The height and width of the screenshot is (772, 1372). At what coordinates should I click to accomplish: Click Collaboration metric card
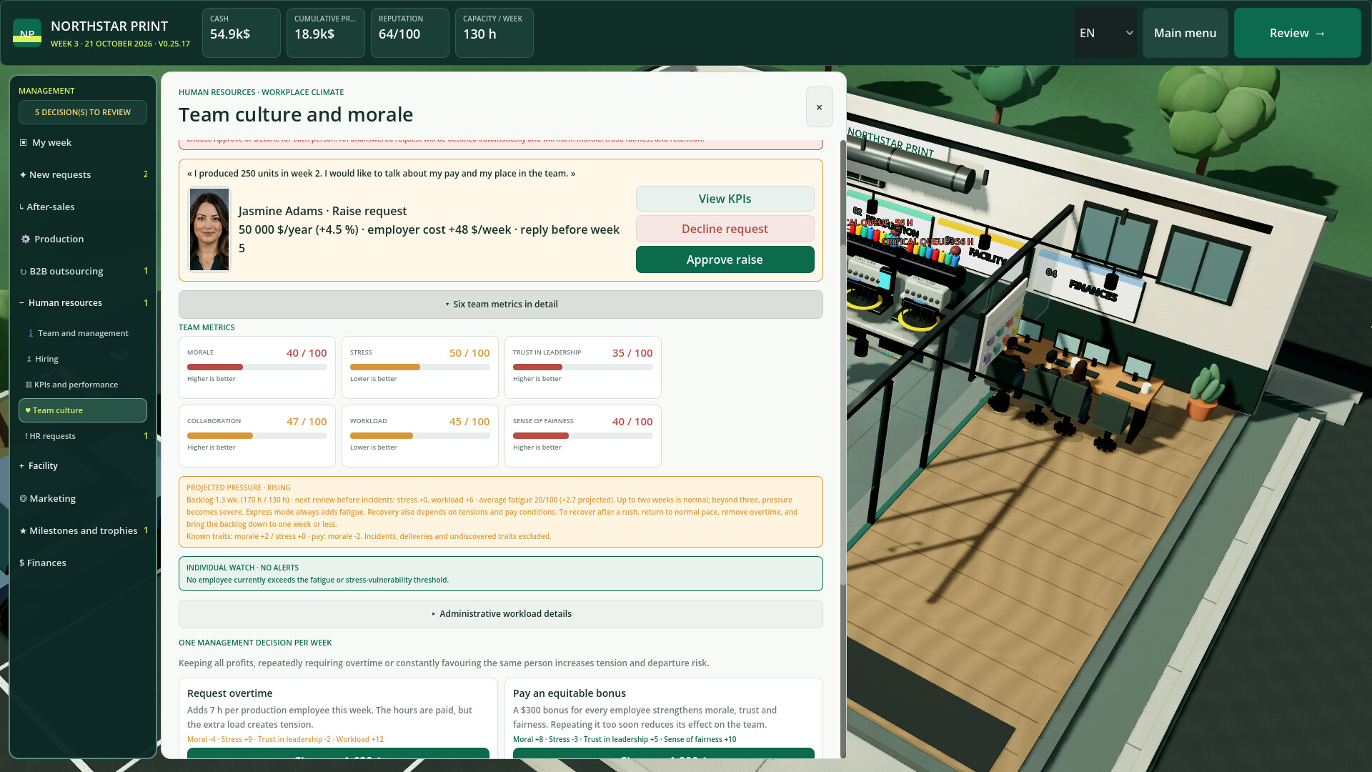257,436
